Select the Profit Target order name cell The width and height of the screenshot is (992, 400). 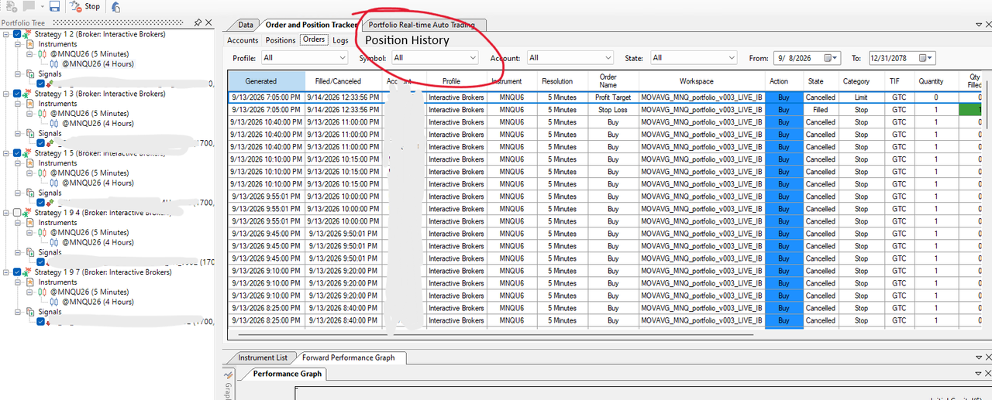(613, 97)
